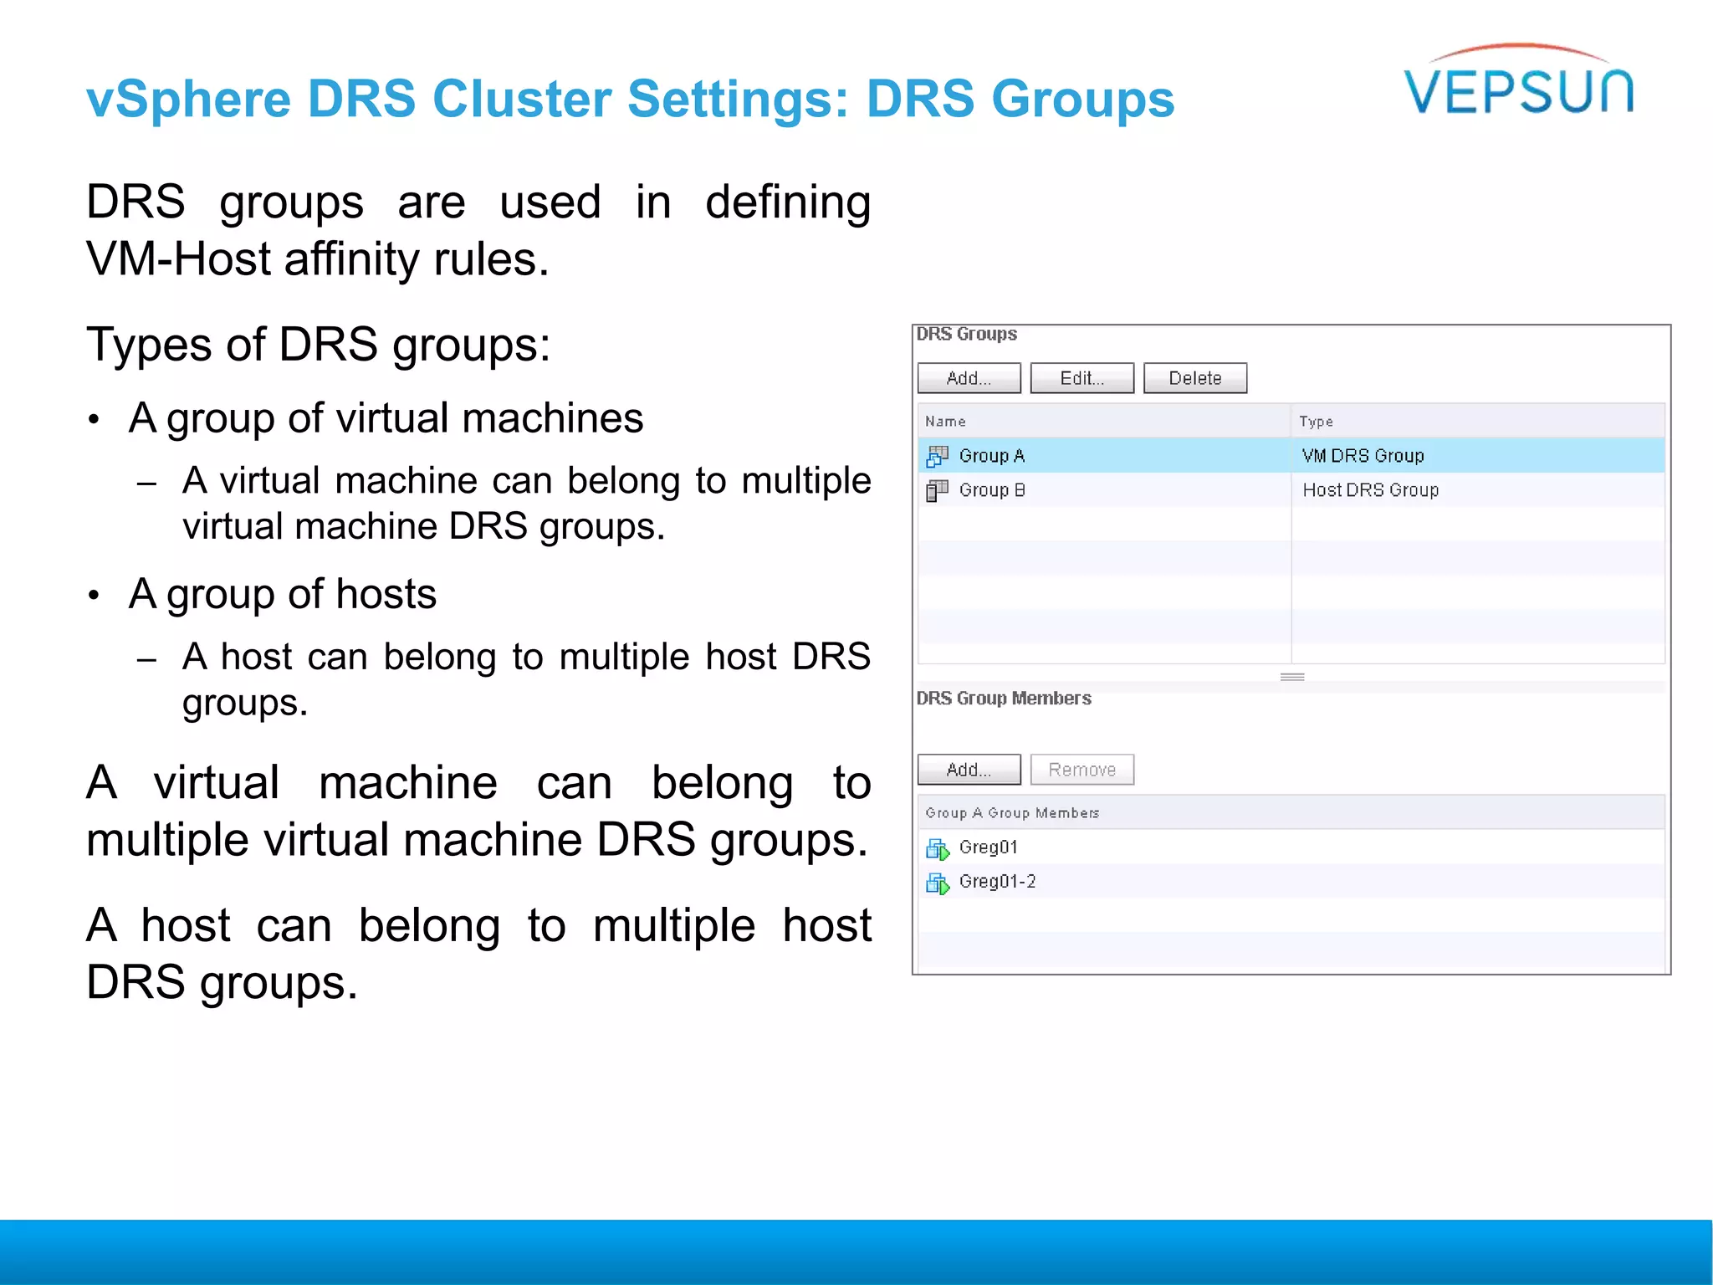1713x1285 pixels.
Task: Click Add... under DRS Group Members
Action: click(969, 770)
